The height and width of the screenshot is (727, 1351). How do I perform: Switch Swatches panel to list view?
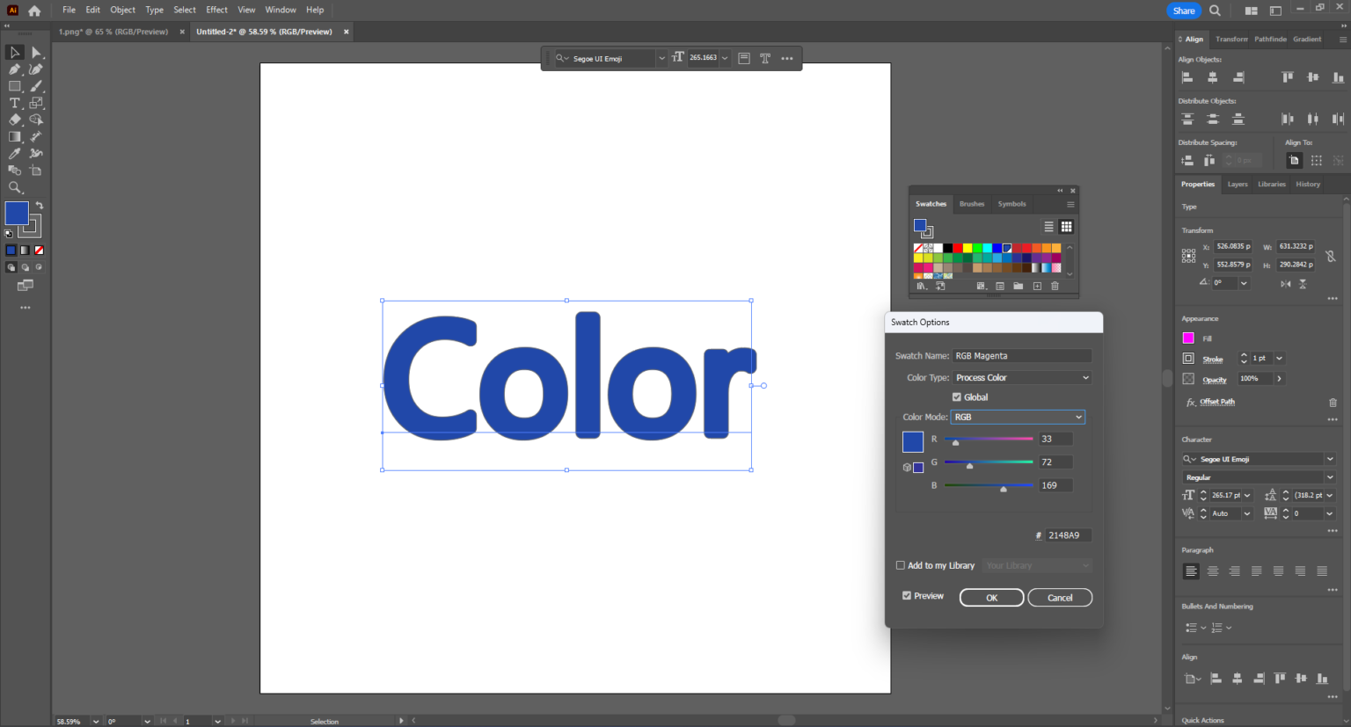(x=1048, y=226)
